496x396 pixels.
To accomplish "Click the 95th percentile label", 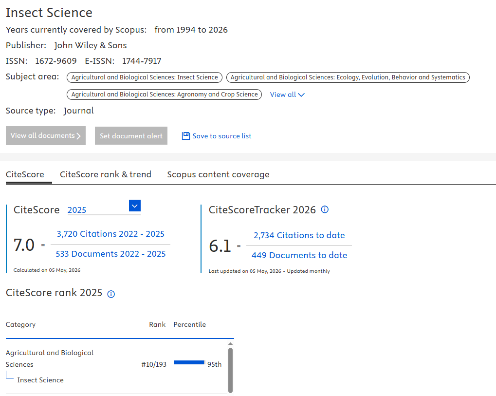I will point(215,364).
